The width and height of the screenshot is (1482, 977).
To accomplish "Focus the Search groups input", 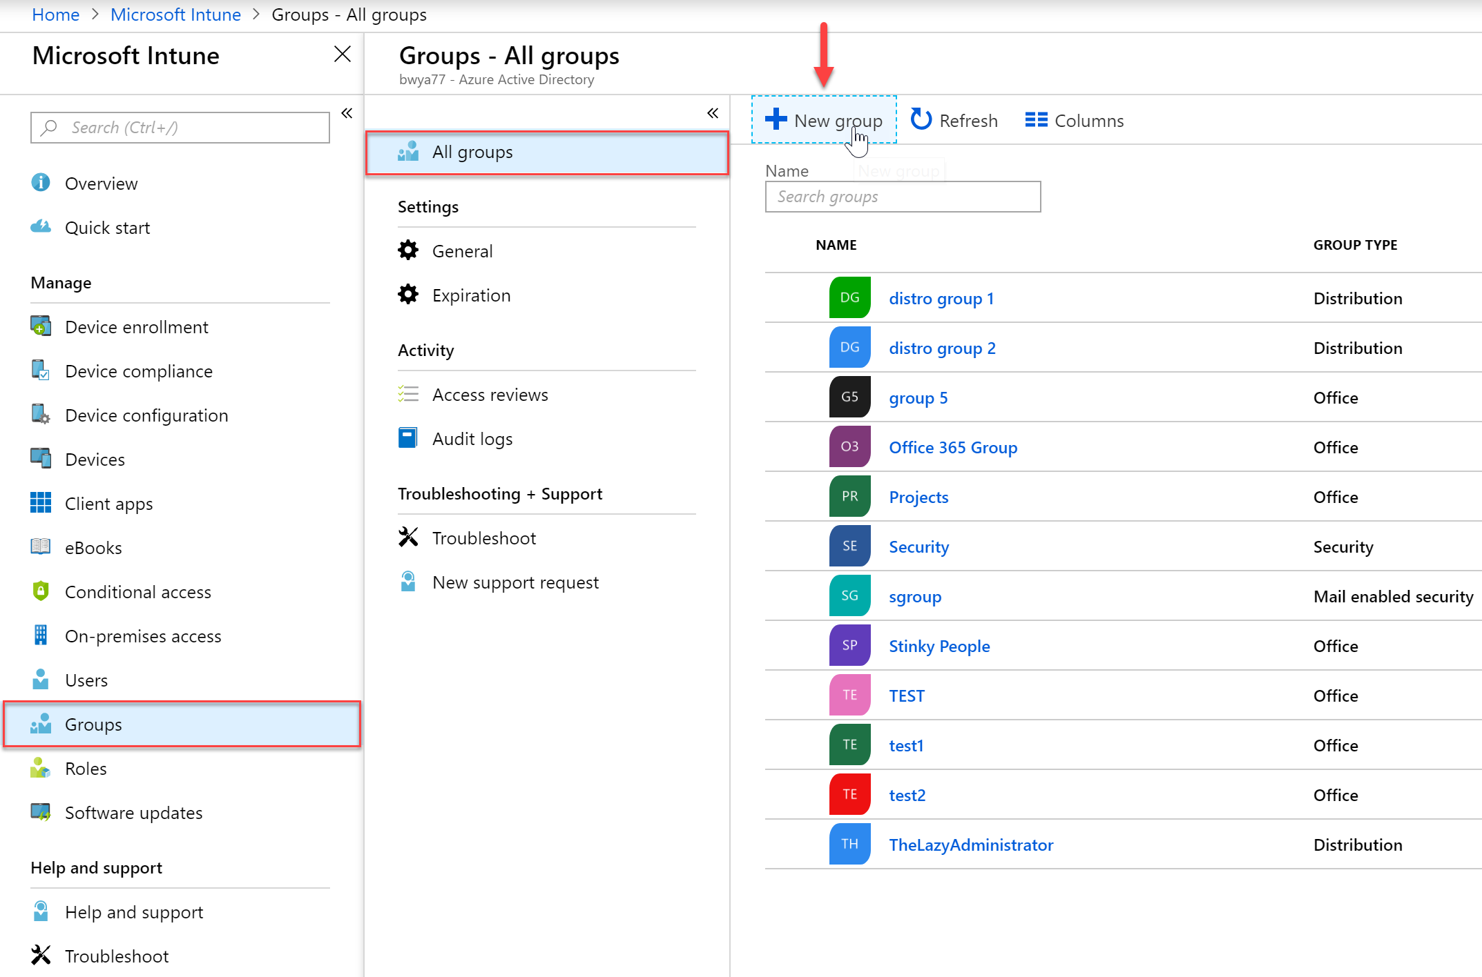I will point(903,197).
